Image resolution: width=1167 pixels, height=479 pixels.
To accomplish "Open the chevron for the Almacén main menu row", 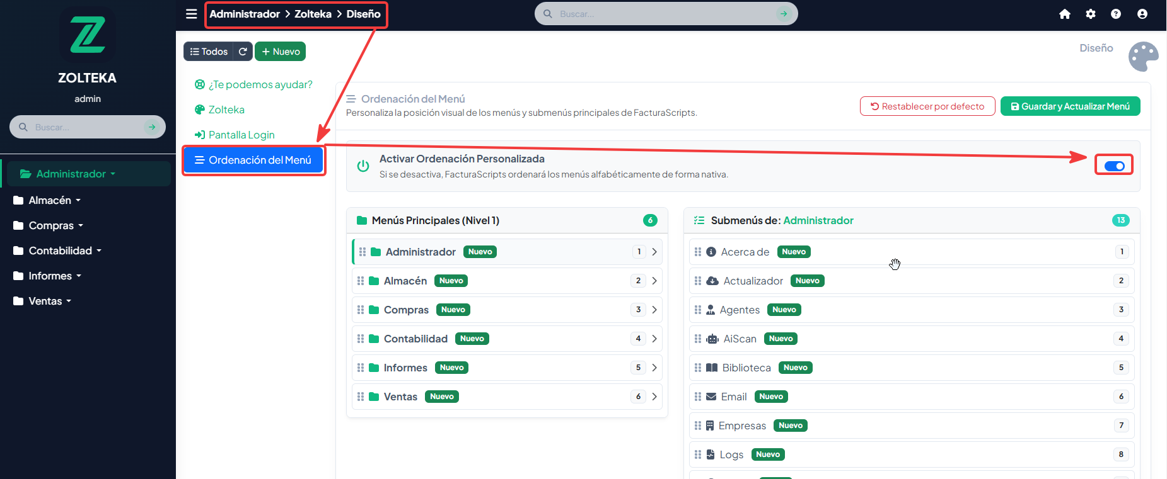I will (654, 281).
